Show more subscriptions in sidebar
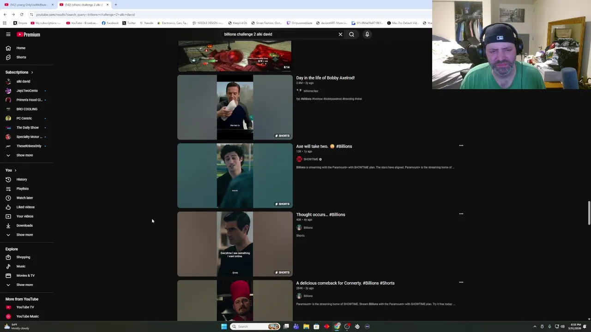The width and height of the screenshot is (591, 332). pyautogui.click(x=24, y=155)
